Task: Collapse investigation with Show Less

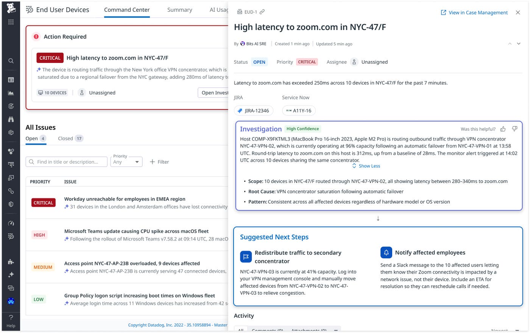Action: (x=366, y=166)
